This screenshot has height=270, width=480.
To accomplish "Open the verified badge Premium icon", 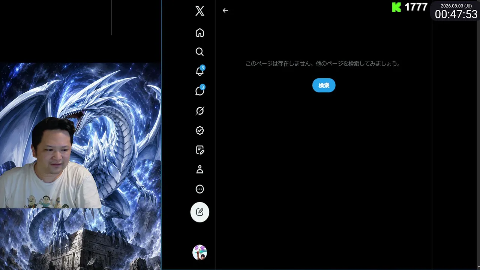I will coord(200,130).
